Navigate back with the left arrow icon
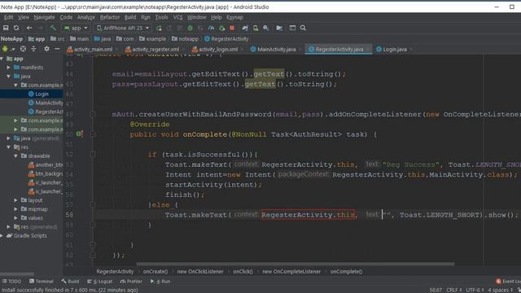The width and height of the screenshot is (521, 293). click(29, 28)
